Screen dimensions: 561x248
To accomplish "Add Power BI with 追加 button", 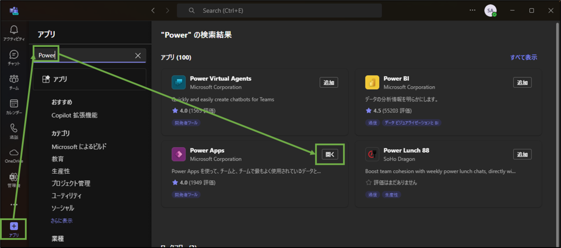I will click(x=522, y=83).
